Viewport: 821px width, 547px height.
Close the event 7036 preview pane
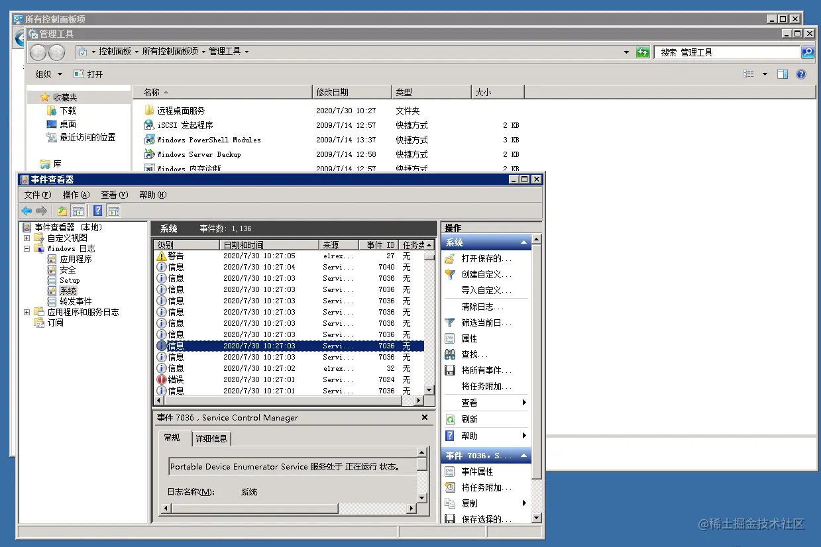coord(425,418)
